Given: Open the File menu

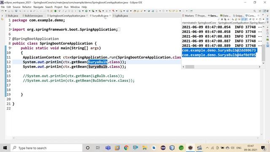Looking at the screenshot, I should (x=3, y=7).
